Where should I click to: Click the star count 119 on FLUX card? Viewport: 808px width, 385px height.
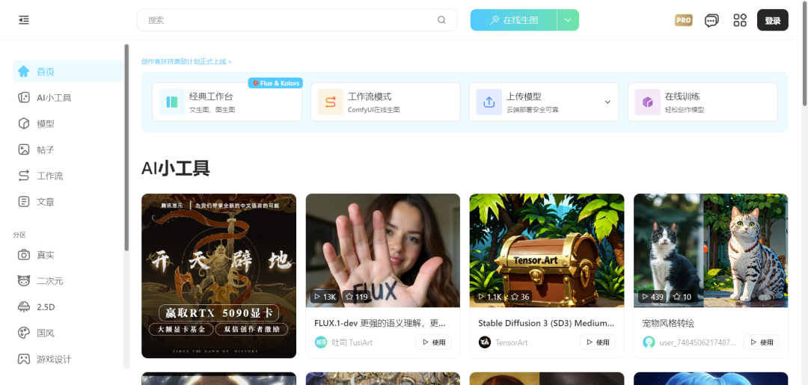tap(357, 297)
